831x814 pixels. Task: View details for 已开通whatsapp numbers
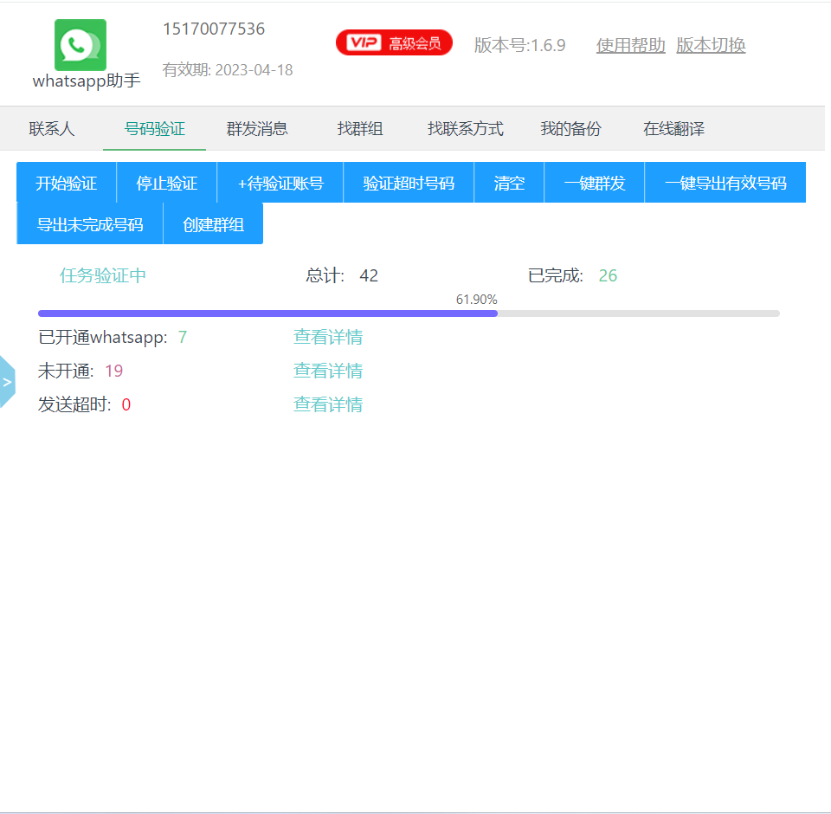point(328,337)
